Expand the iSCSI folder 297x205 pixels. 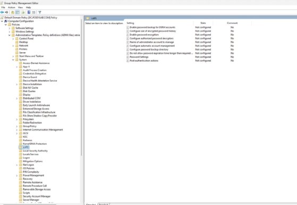pyautogui.click(x=17, y=133)
